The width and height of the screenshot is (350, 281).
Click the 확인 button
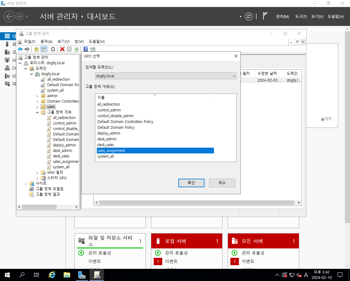click(191, 183)
